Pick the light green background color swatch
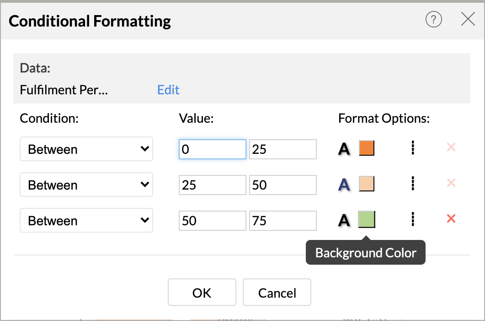Viewport: 485px width, 321px height. pos(367,219)
